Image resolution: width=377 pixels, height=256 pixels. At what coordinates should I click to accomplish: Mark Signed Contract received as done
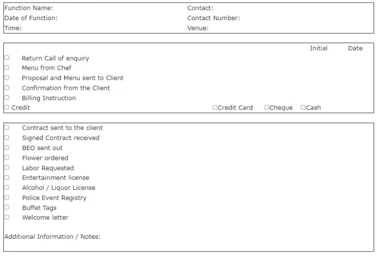[7, 138]
